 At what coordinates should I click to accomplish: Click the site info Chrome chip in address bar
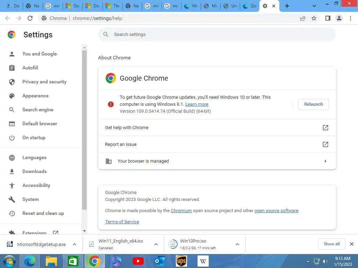click(x=54, y=18)
